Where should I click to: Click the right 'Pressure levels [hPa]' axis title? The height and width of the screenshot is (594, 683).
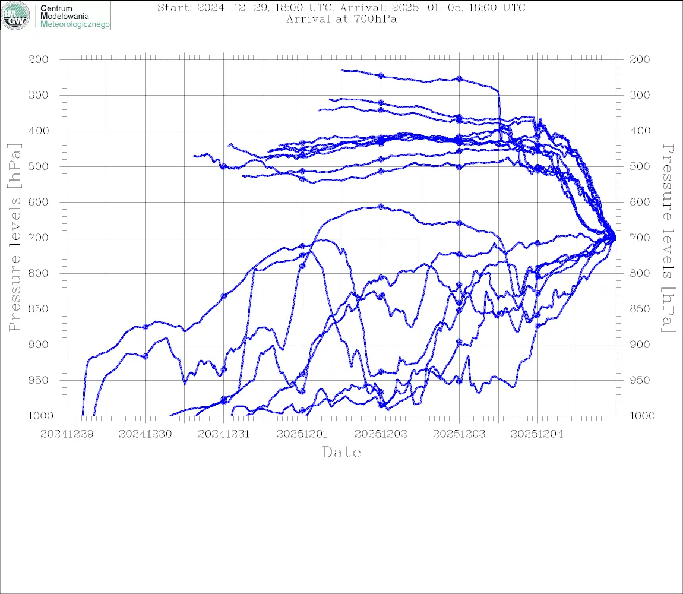point(668,238)
